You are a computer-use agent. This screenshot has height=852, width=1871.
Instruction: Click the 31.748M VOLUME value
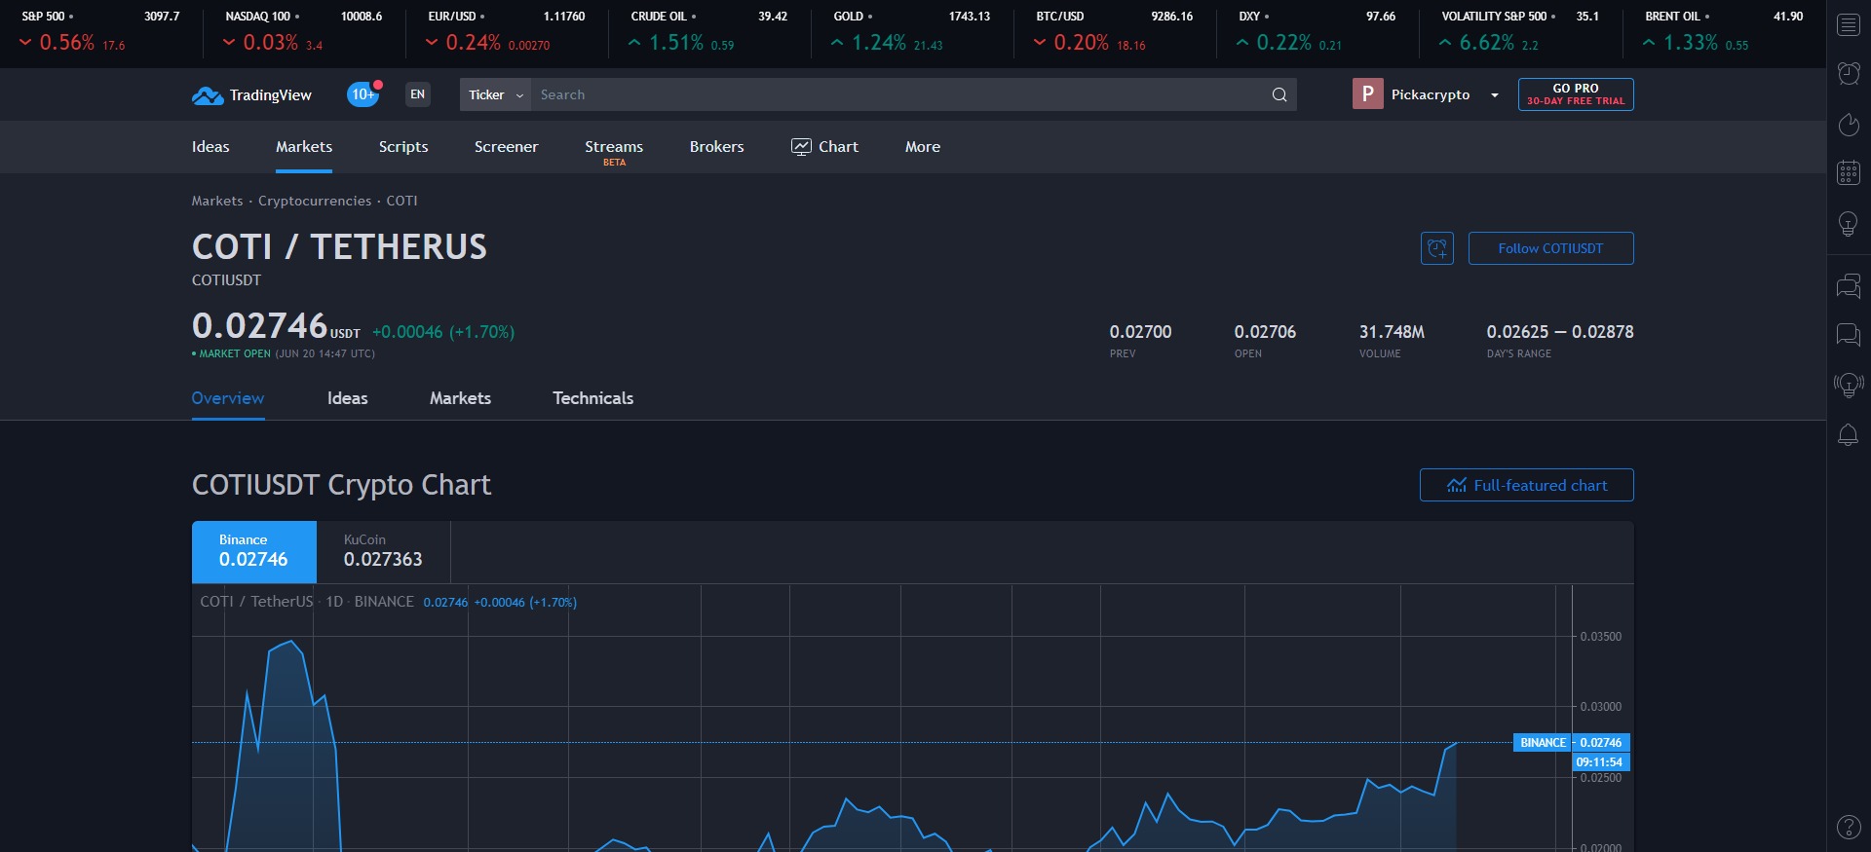(x=1392, y=332)
